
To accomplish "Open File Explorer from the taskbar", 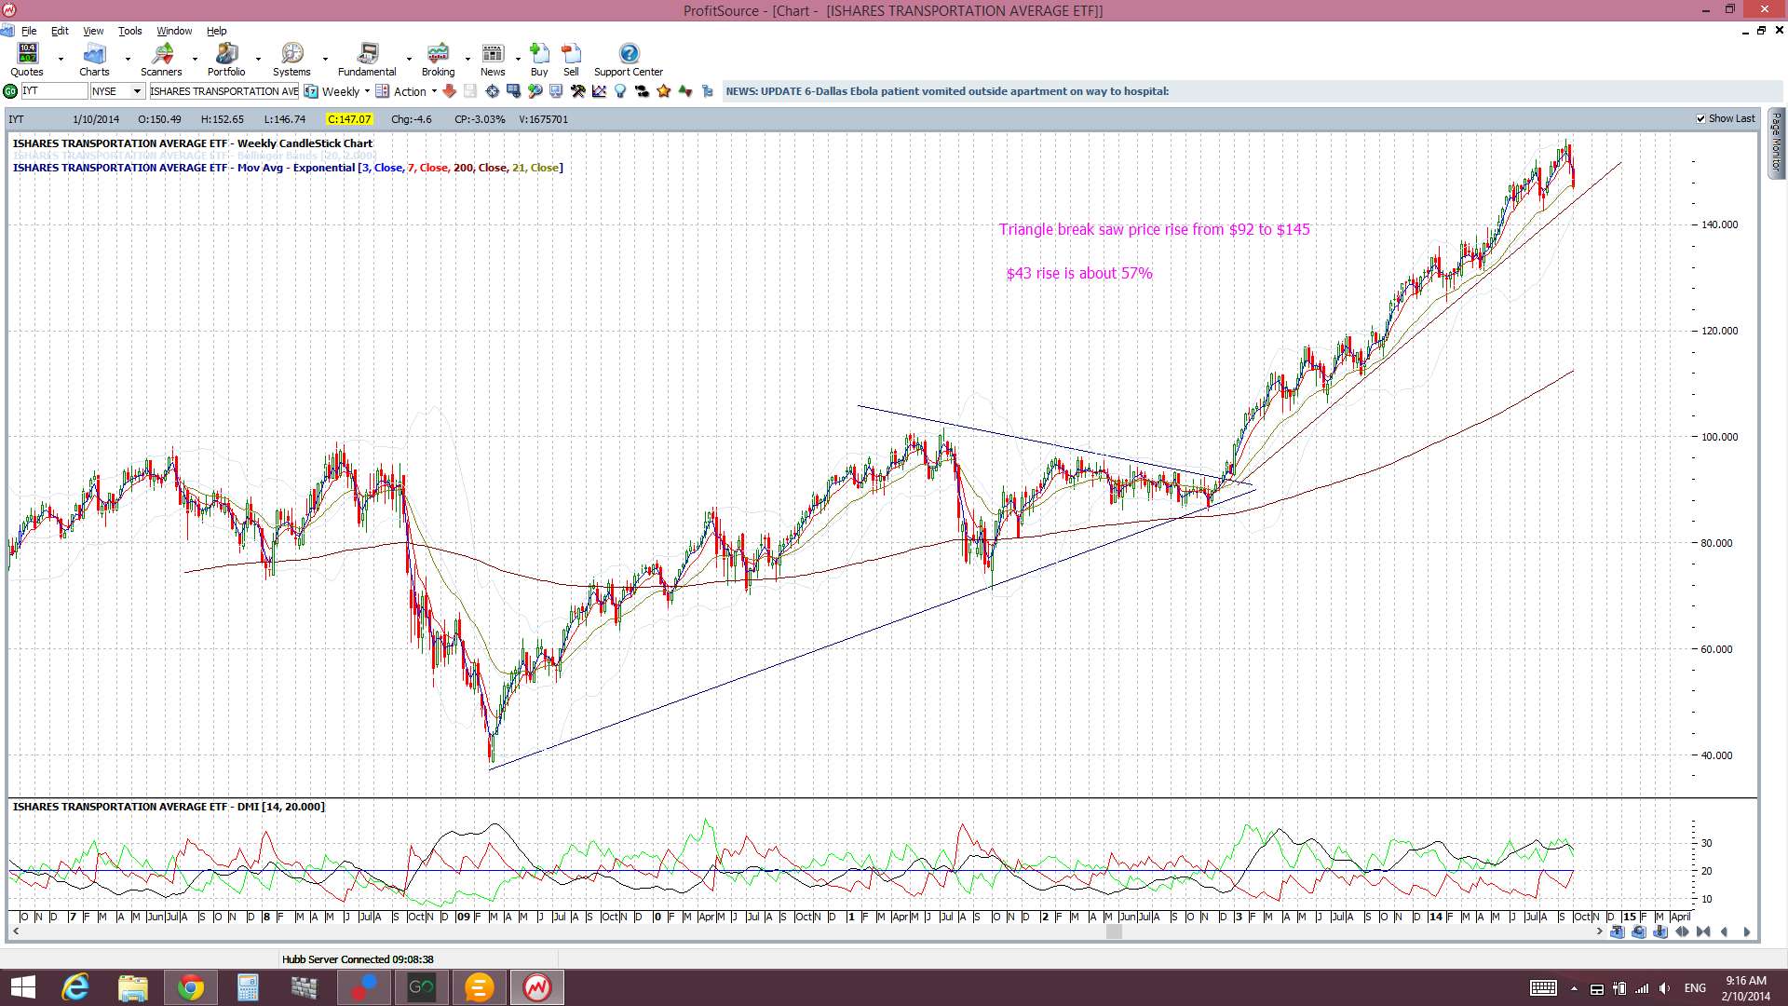I will (x=133, y=987).
